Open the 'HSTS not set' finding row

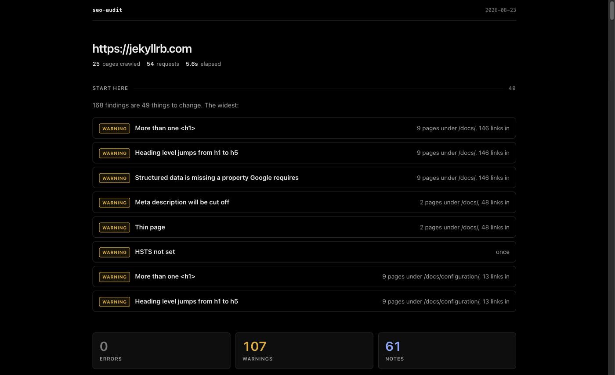(304, 252)
